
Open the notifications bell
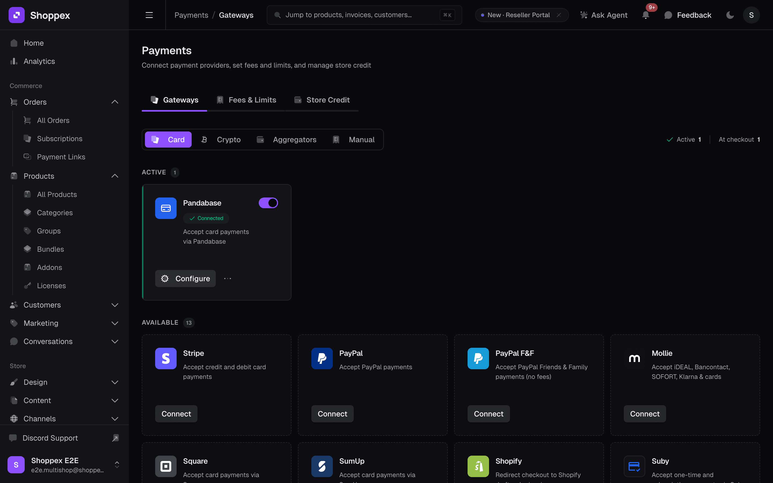click(x=646, y=15)
